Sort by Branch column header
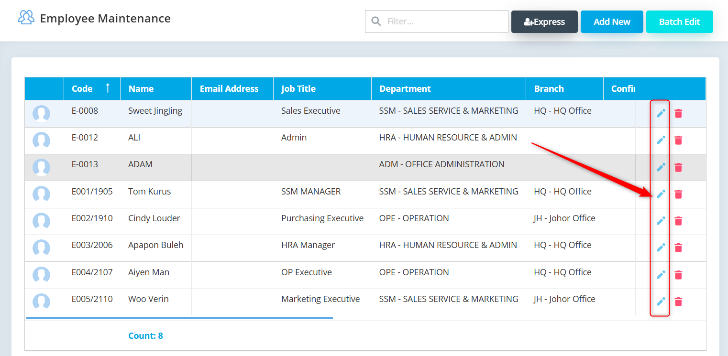Image resolution: width=728 pixels, height=356 pixels. click(564, 88)
